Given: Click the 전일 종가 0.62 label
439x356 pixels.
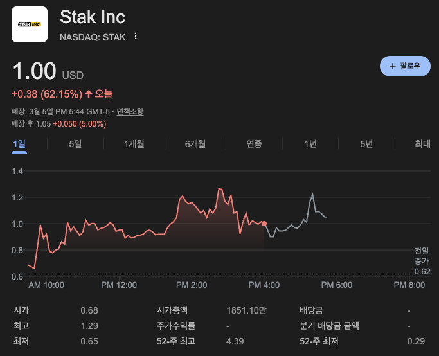Looking at the screenshot, I should tap(422, 261).
